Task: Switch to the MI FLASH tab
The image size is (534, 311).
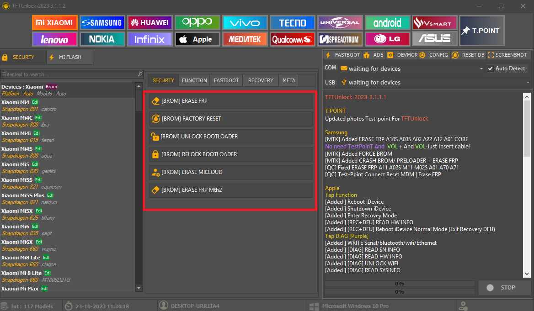Action: click(70, 57)
